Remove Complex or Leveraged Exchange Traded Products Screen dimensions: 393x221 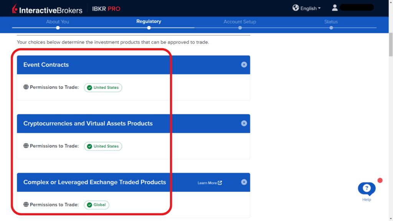244,182
